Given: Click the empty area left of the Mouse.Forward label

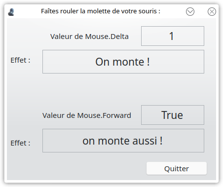Looking at the screenshot, I should (x=24, y=115).
